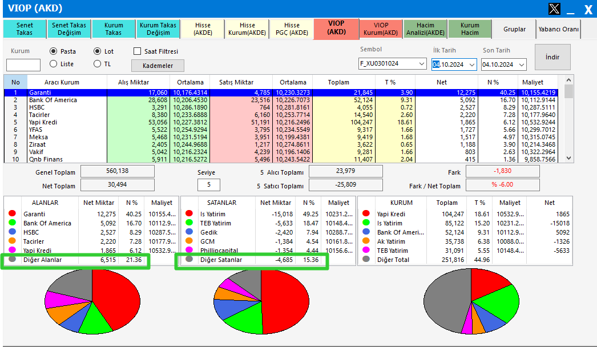Click the Kademeler button
This screenshot has height=347, width=597.
coord(158,66)
